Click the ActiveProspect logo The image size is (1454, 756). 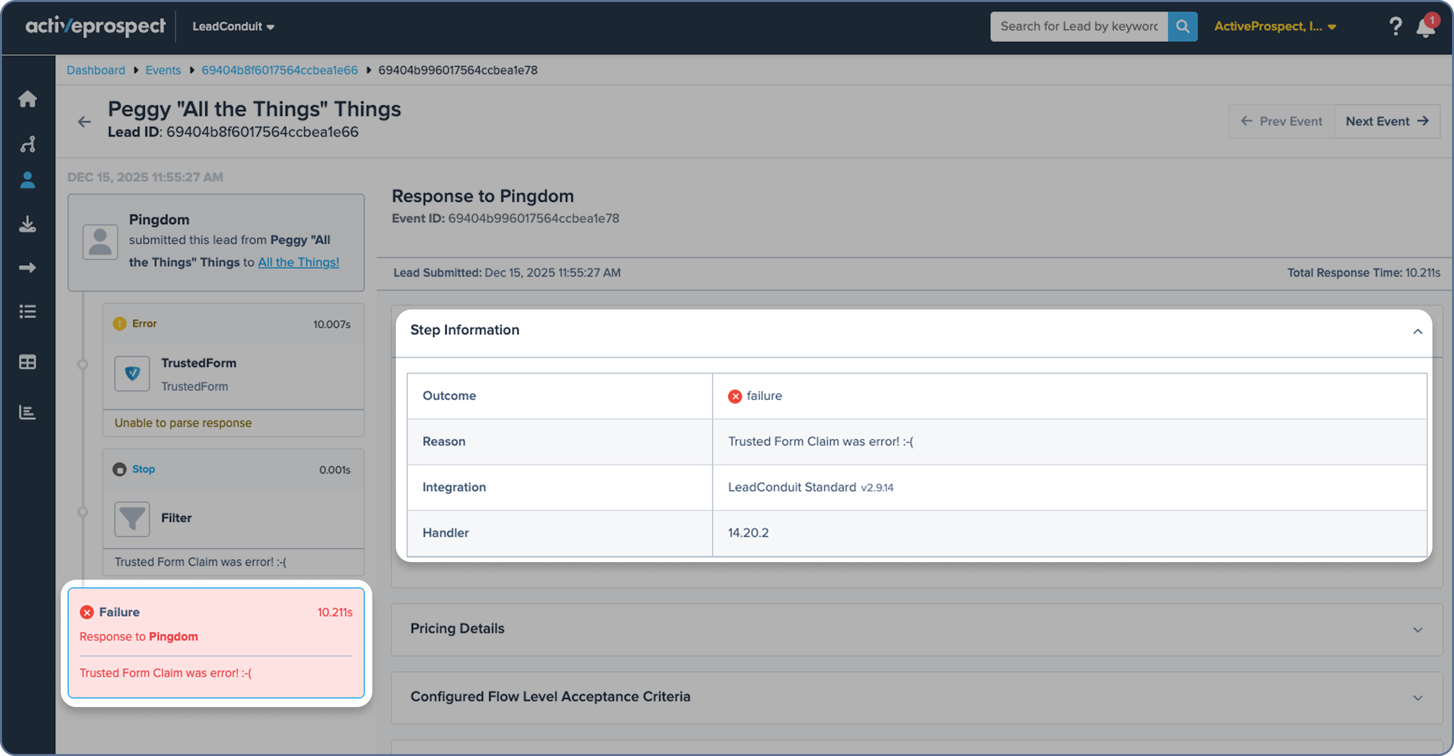coord(96,26)
